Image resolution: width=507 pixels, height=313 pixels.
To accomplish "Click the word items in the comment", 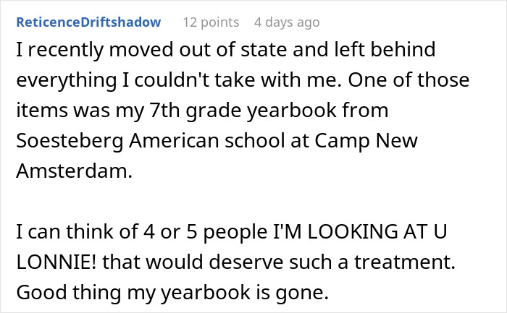I will 42,111.
